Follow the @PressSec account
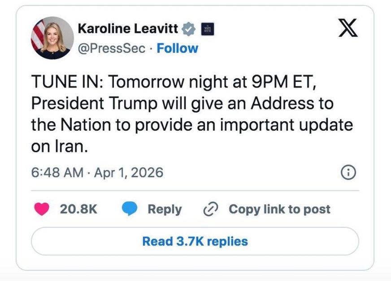The height and width of the screenshot is (281, 391). tap(177, 48)
